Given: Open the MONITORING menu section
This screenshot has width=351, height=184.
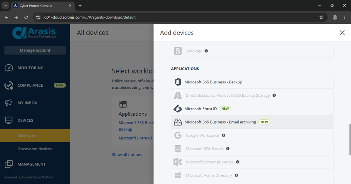Looking at the screenshot, I should pyautogui.click(x=35, y=68).
